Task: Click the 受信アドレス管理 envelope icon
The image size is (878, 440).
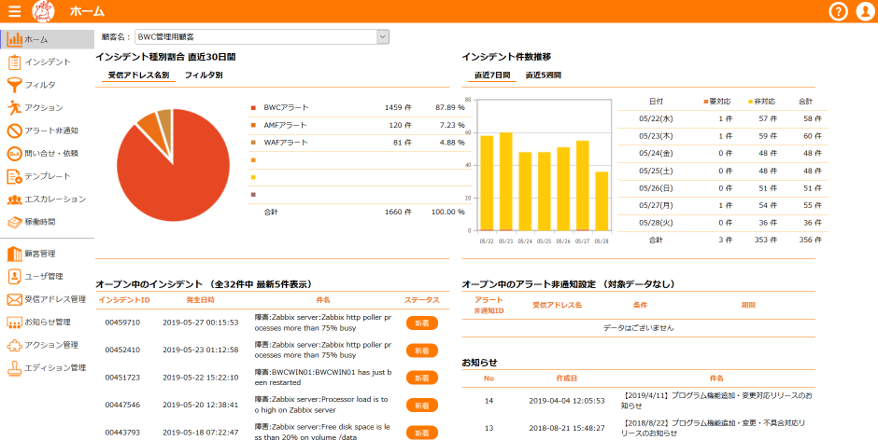Action: pyautogui.click(x=15, y=299)
